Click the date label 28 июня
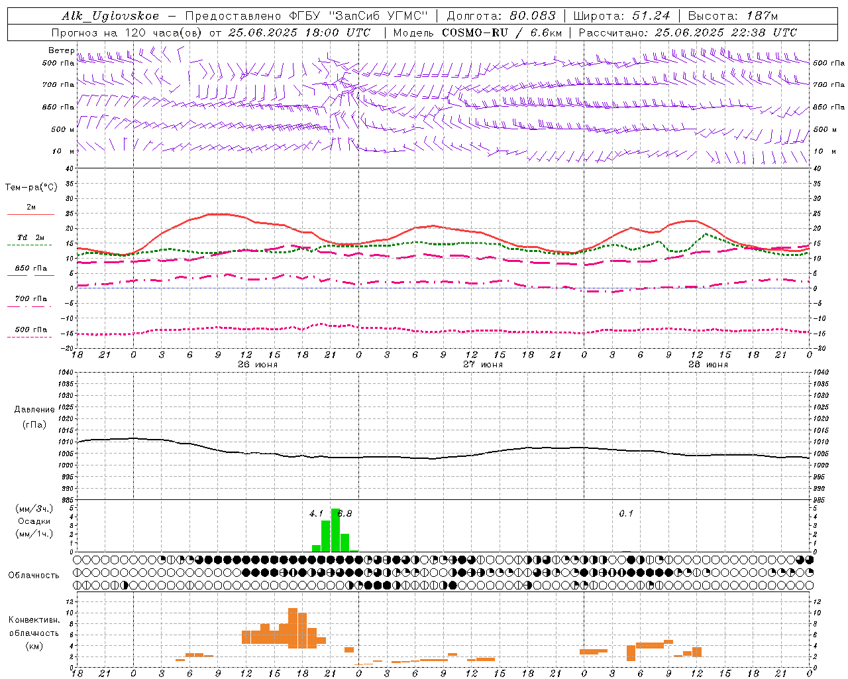The image size is (848, 679). 708,365
